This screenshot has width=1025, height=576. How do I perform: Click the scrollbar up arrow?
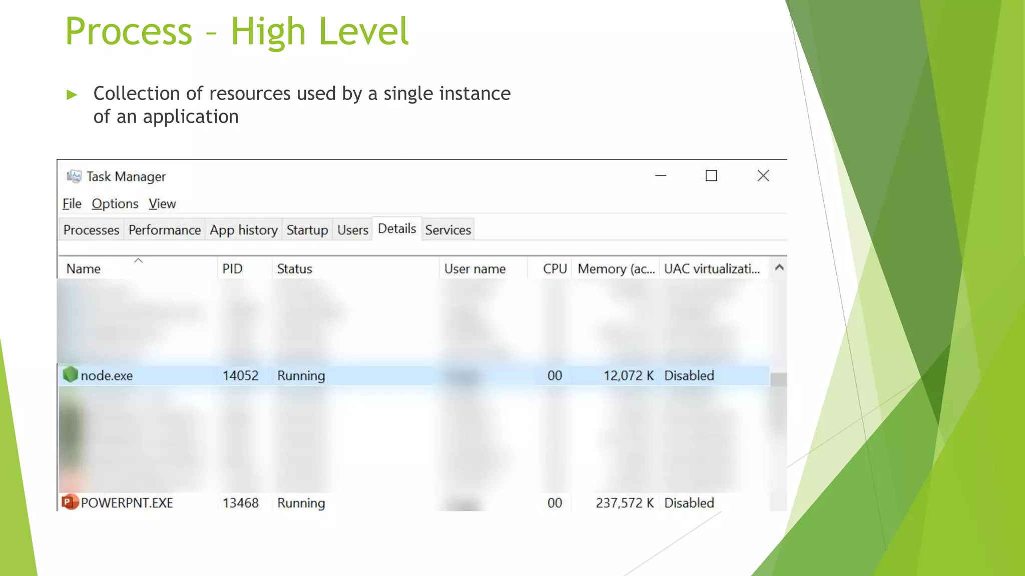tap(779, 267)
